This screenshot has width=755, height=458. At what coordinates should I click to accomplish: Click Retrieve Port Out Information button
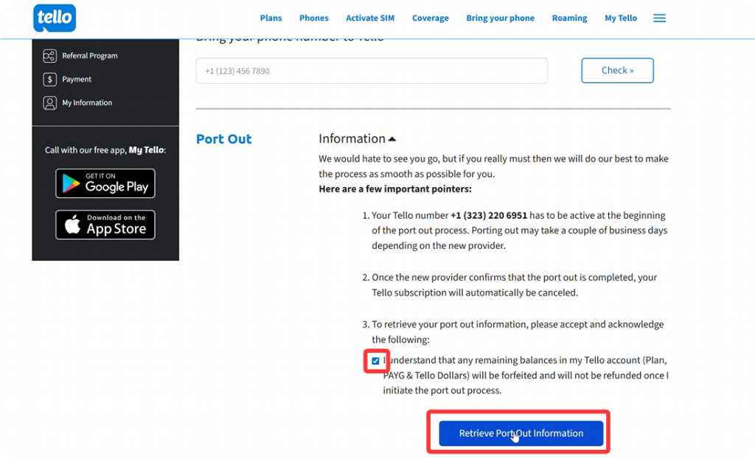point(521,434)
